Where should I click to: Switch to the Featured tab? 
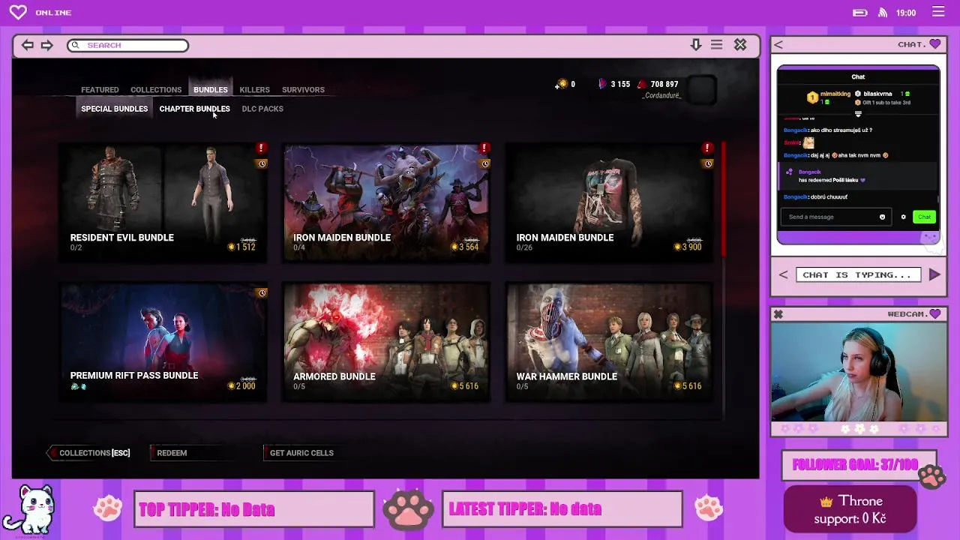tap(100, 90)
